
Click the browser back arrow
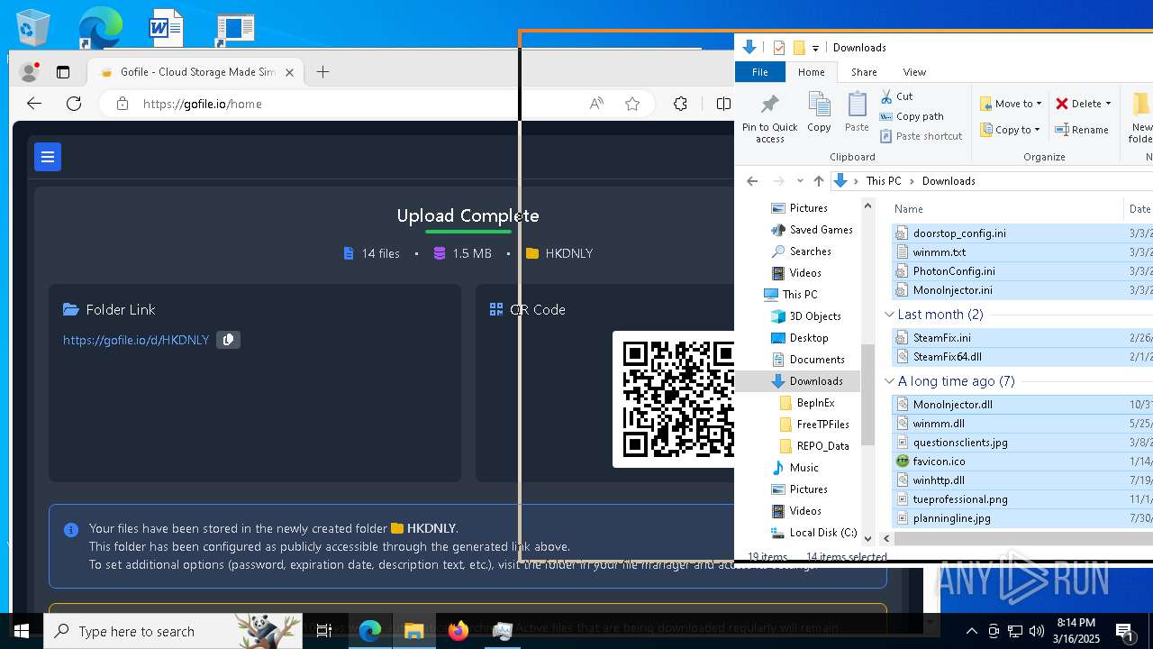coord(34,104)
